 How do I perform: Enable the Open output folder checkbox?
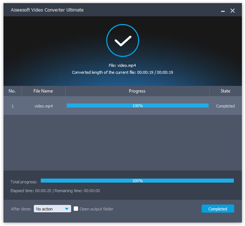pos(76,209)
